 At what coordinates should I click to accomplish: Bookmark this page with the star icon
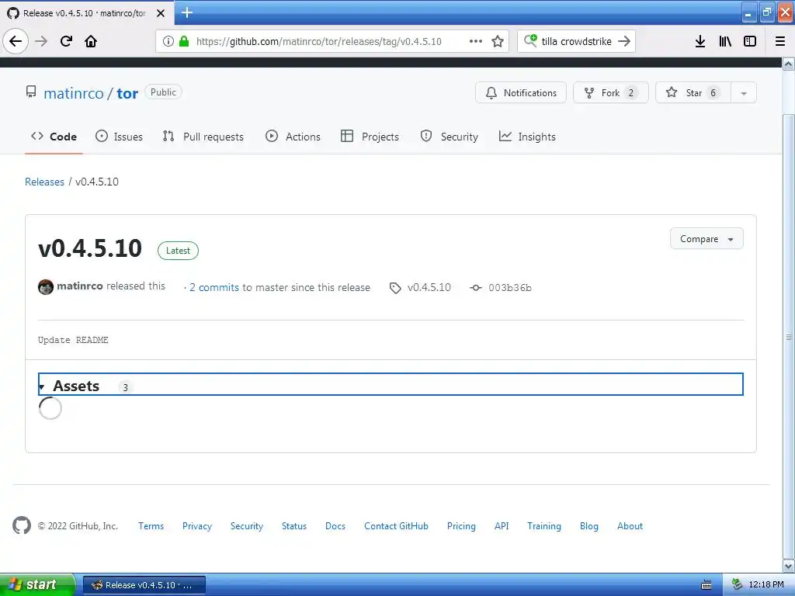(x=498, y=41)
